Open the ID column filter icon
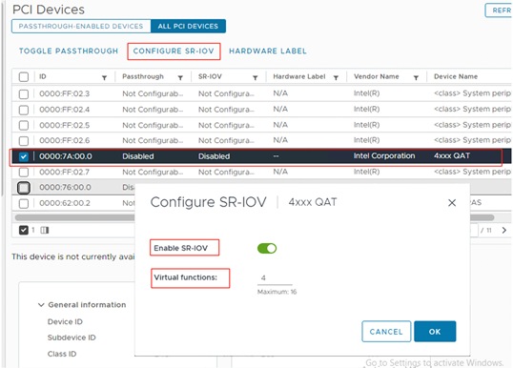Viewport: 513px width, 368px height. tap(104, 77)
